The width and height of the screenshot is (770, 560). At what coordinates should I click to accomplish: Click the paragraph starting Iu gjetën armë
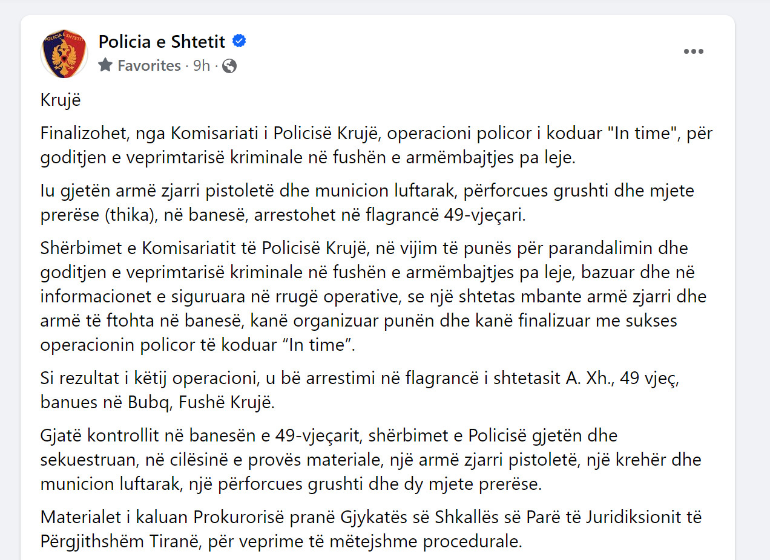tap(367, 203)
